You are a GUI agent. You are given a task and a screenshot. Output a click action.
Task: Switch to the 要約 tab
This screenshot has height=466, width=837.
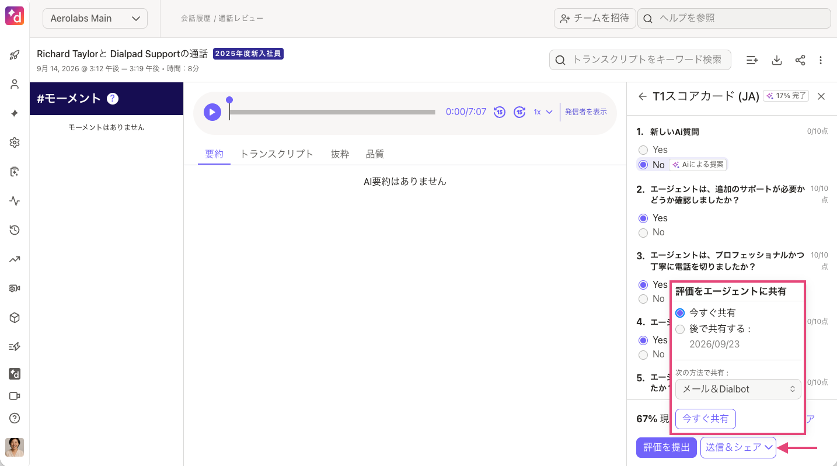pyautogui.click(x=214, y=154)
